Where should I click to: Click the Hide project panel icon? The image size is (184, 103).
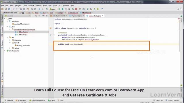47,16
